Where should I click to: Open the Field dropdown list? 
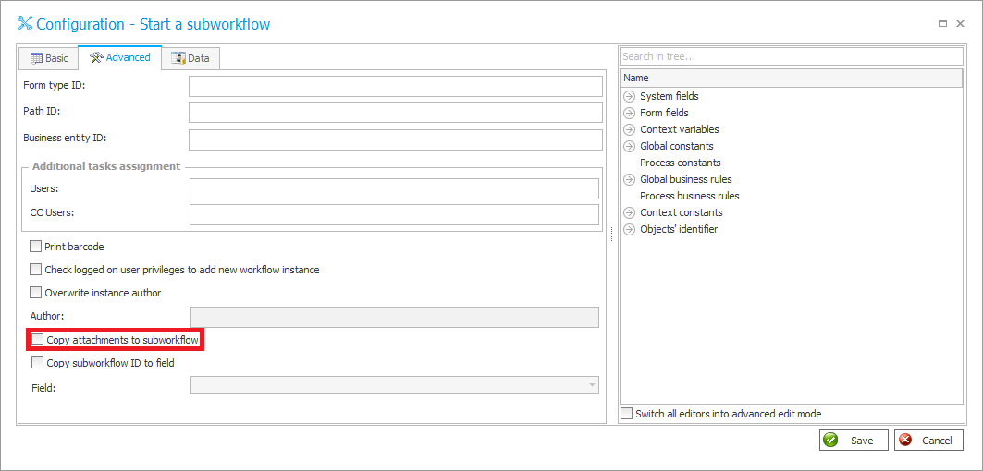(x=591, y=385)
